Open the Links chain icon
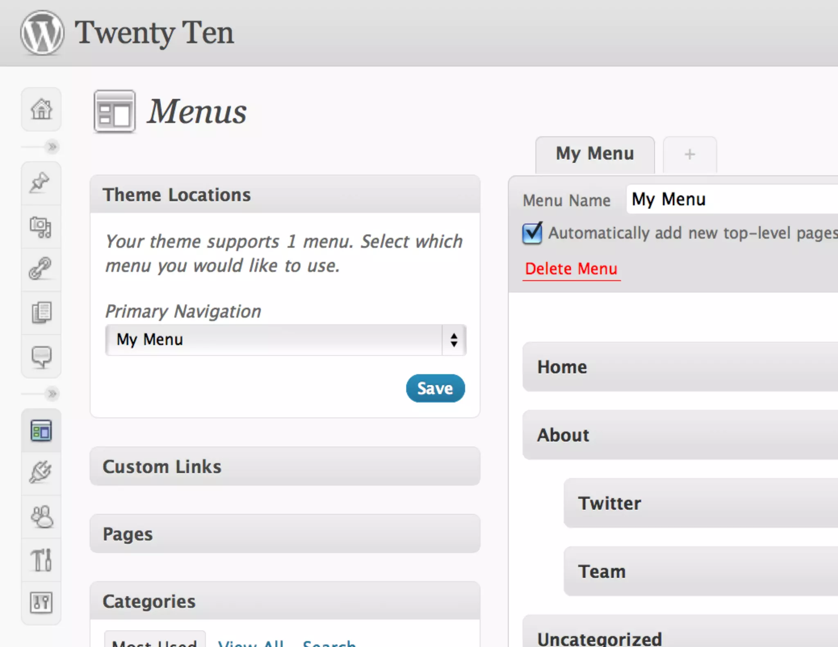Image resolution: width=838 pixels, height=647 pixels. [41, 269]
